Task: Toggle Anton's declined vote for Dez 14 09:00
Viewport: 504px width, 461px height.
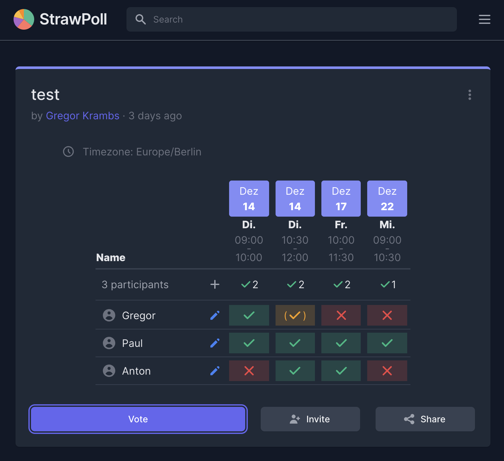Action: pyautogui.click(x=249, y=371)
